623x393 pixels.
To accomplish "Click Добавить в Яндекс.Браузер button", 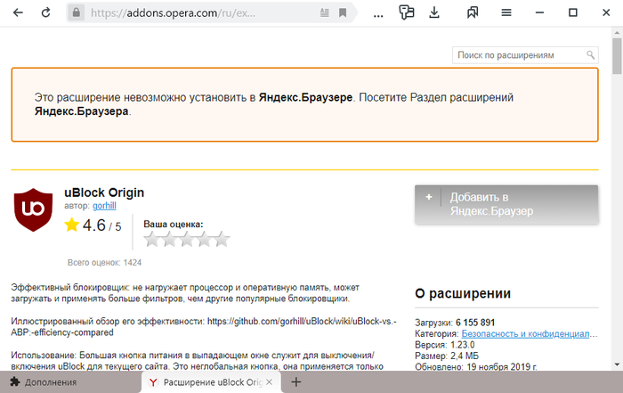I will tap(506, 204).
